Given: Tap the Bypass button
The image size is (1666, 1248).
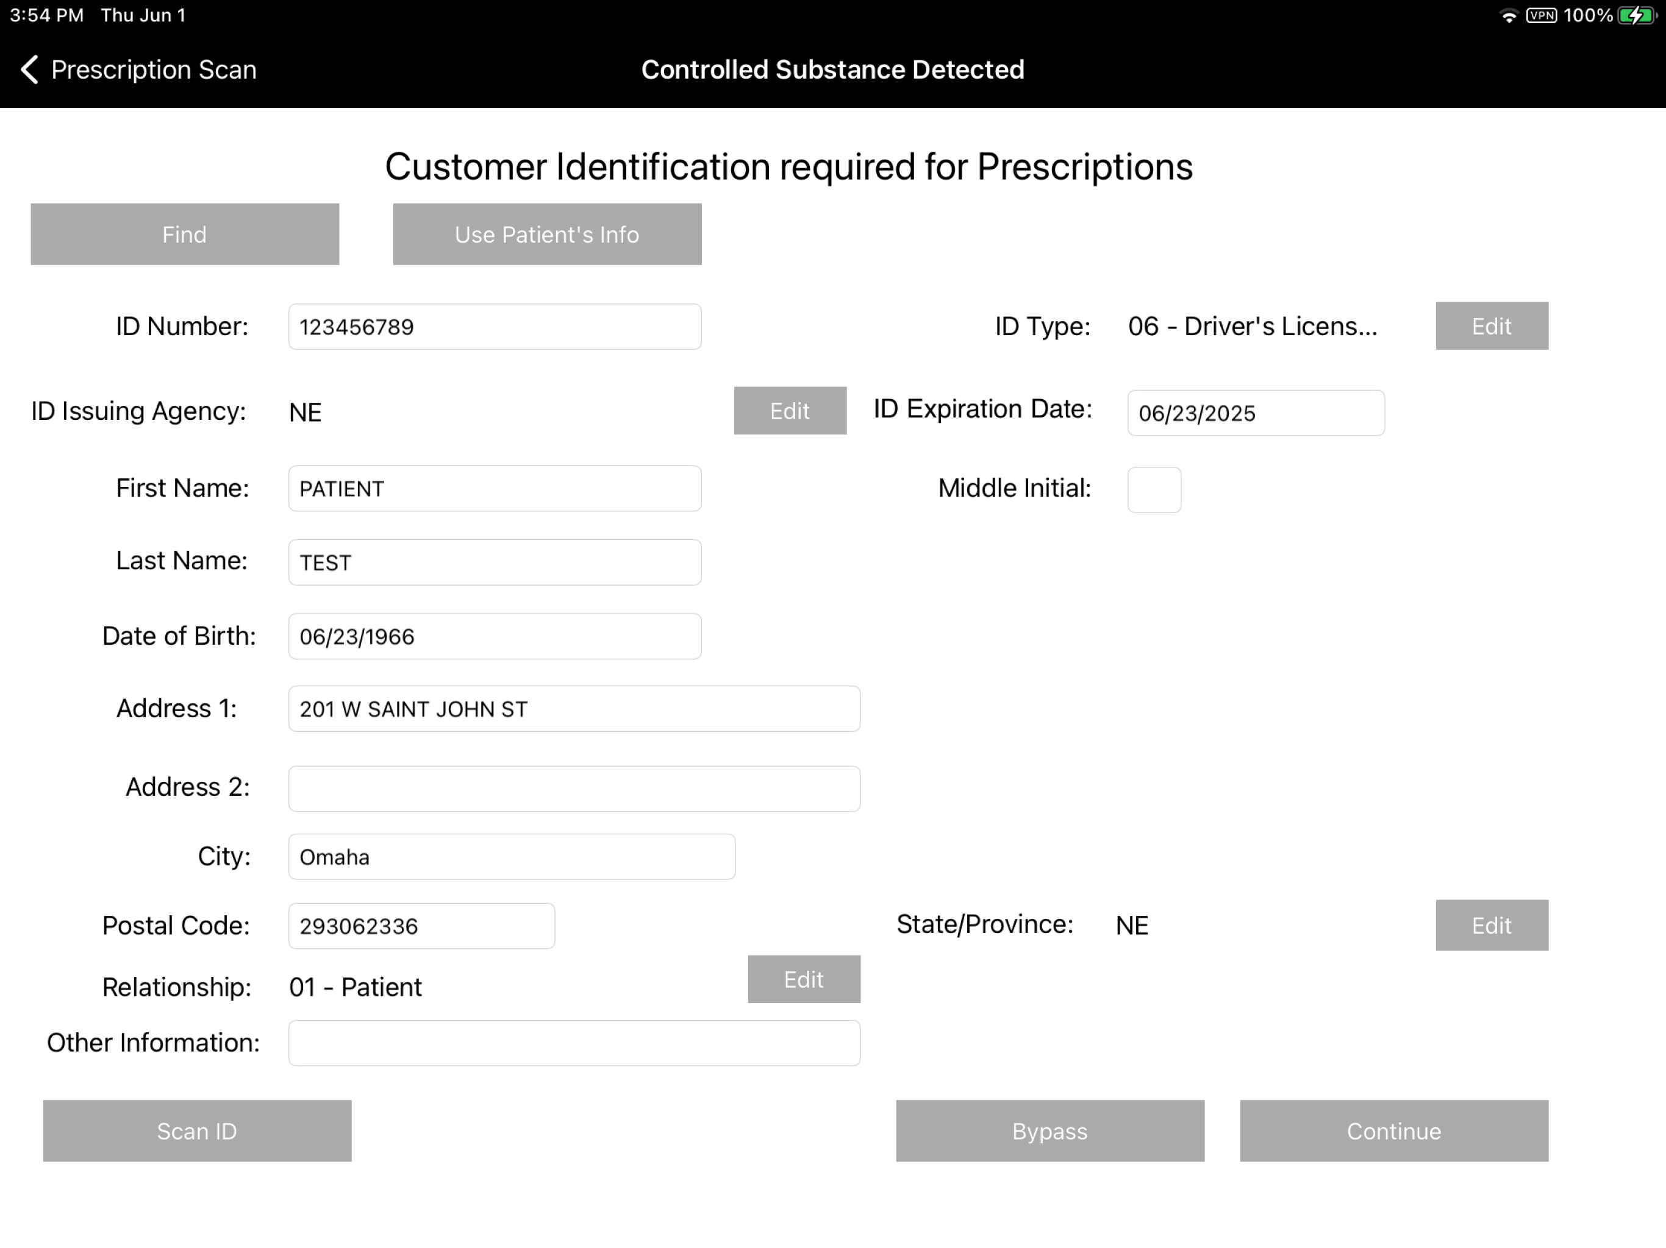Looking at the screenshot, I should [1050, 1130].
